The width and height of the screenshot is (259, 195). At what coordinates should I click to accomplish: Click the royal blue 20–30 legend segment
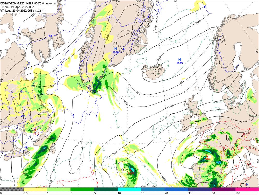tap(177, 189)
